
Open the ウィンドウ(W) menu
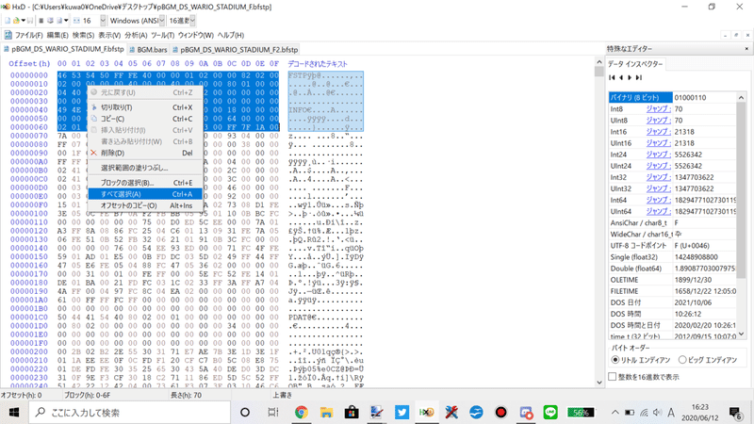(x=196, y=35)
